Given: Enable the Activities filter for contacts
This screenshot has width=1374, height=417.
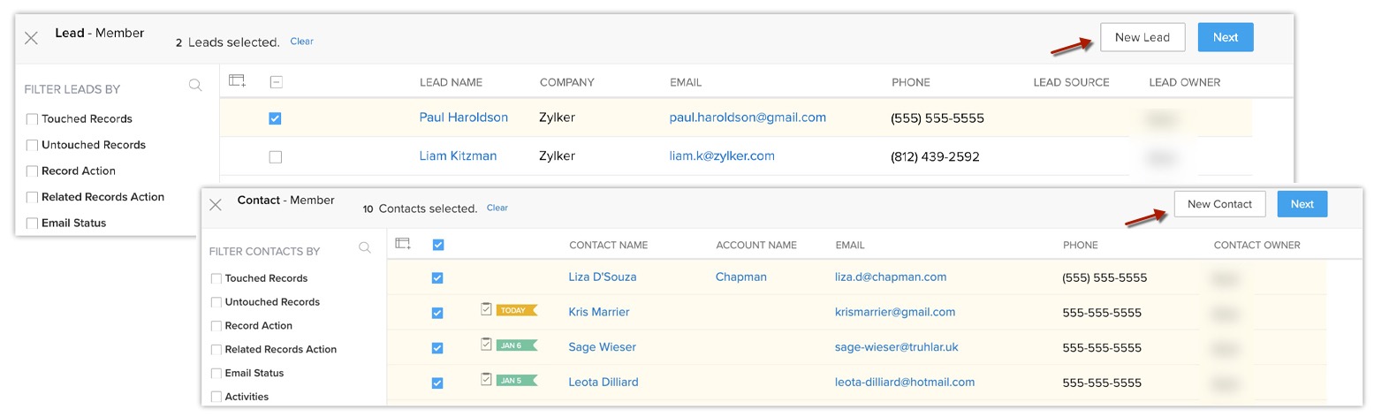Looking at the screenshot, I should point(216,397).
